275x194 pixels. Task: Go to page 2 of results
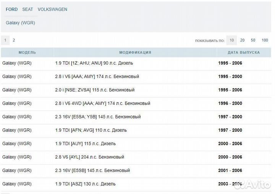pyautogui.click(x=14, y=40)
